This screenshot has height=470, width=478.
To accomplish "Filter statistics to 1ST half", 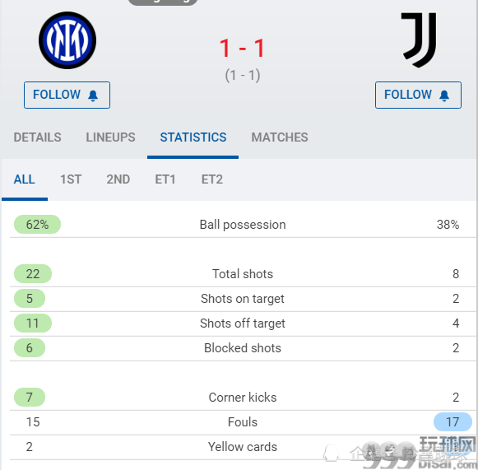I will pos(71,179).
